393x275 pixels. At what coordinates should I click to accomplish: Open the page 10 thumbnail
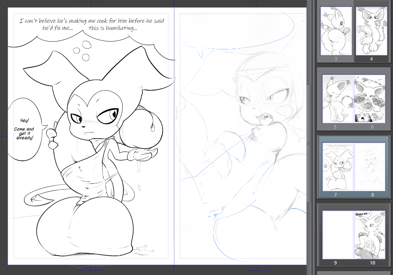pos(370,234)
